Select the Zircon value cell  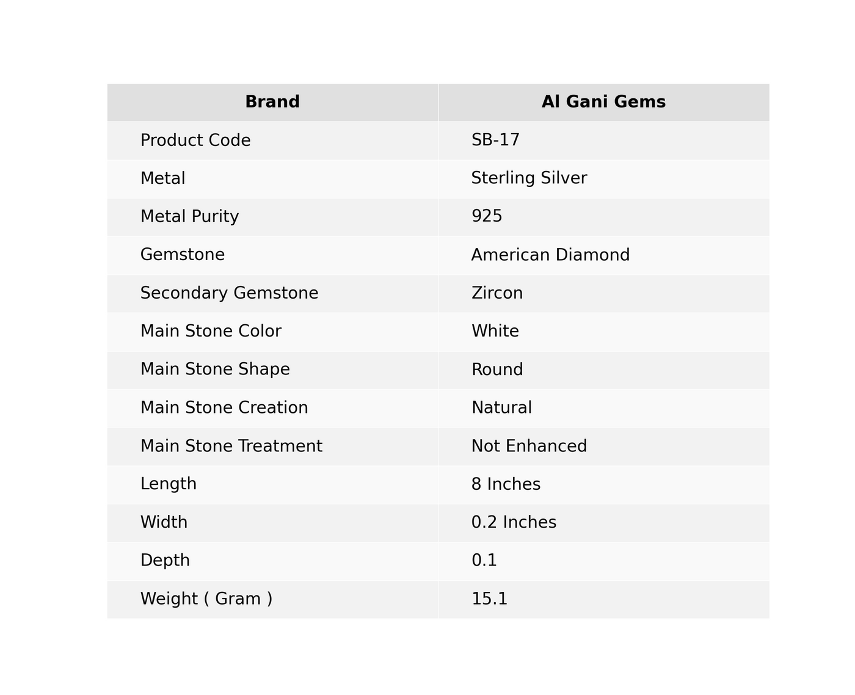coord(603,293)
